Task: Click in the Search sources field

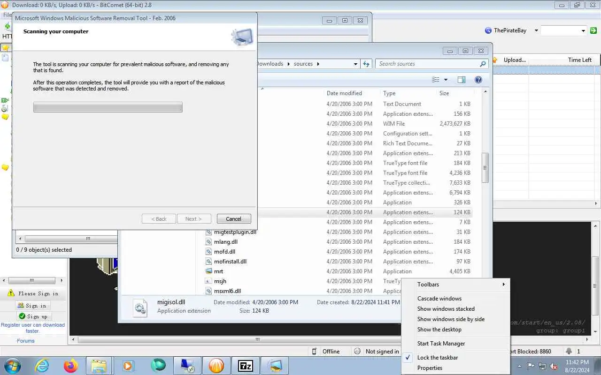Action: tap(427, 64)
